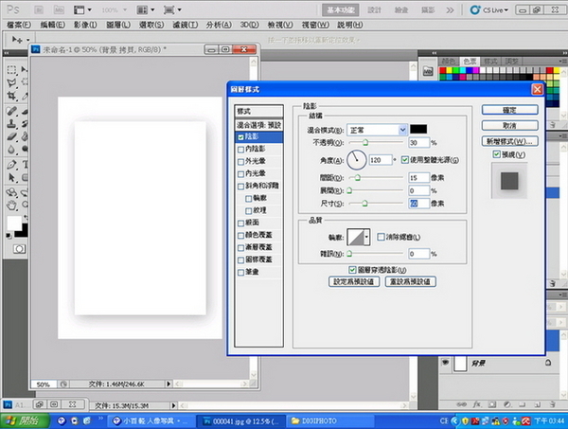Select the Lasso tool
The width and height of the screenshot is (568, 429).
coord(11,82)
